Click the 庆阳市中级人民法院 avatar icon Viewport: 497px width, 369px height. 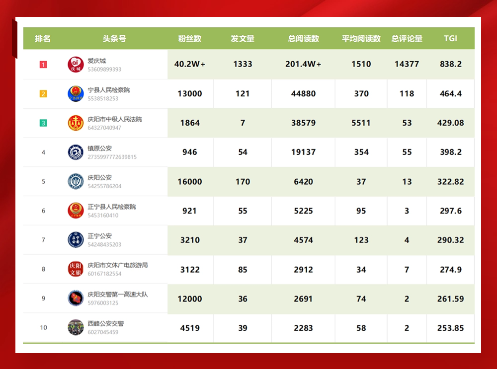pos(76,123)
